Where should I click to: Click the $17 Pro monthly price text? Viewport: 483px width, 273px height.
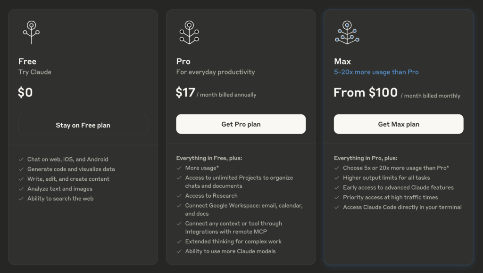click(185, 93)
